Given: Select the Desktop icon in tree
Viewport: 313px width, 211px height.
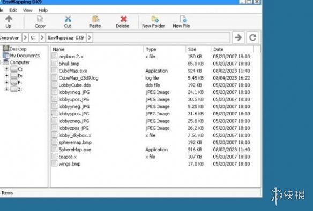Looking at the screenshot, I should click(x=6, y=49).
